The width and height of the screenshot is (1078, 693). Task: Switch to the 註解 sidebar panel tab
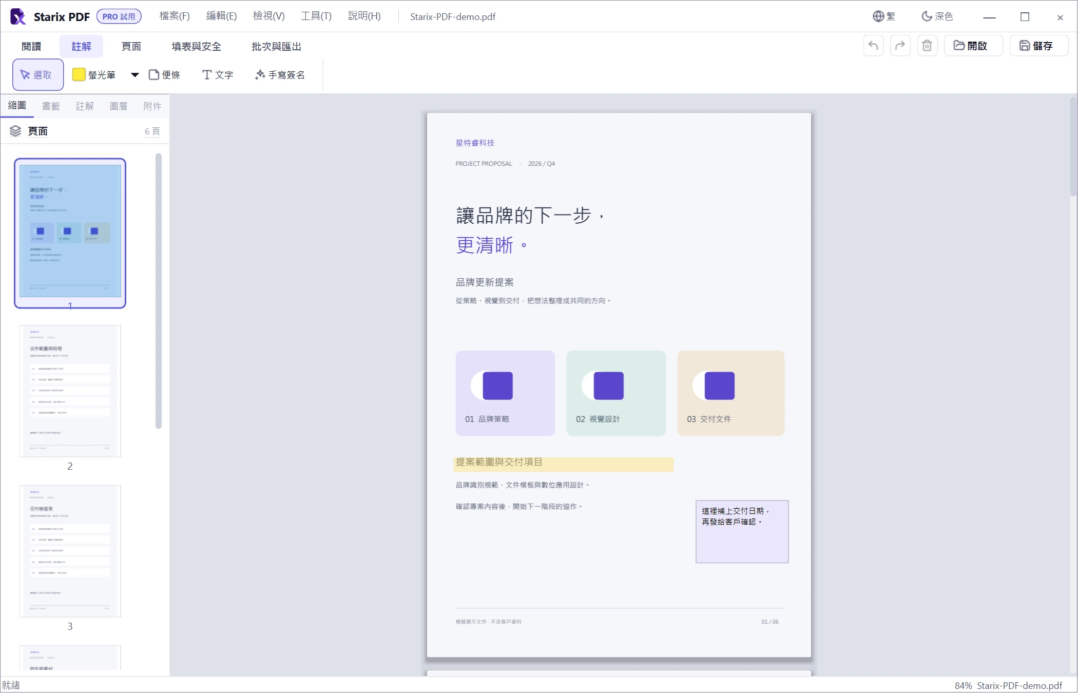click(85, 106)
